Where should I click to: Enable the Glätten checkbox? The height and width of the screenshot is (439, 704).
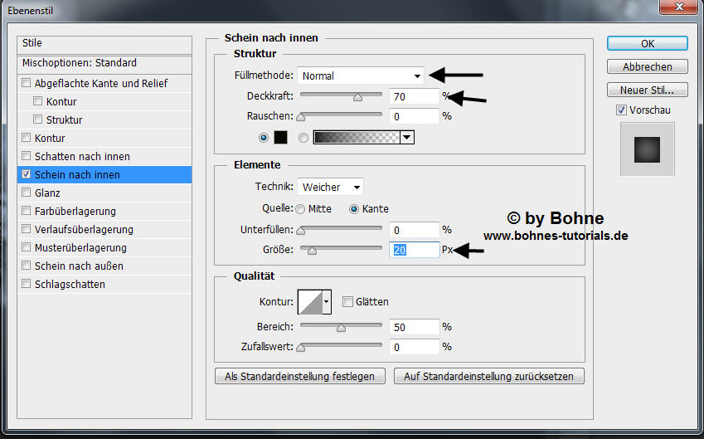[348, 302]
